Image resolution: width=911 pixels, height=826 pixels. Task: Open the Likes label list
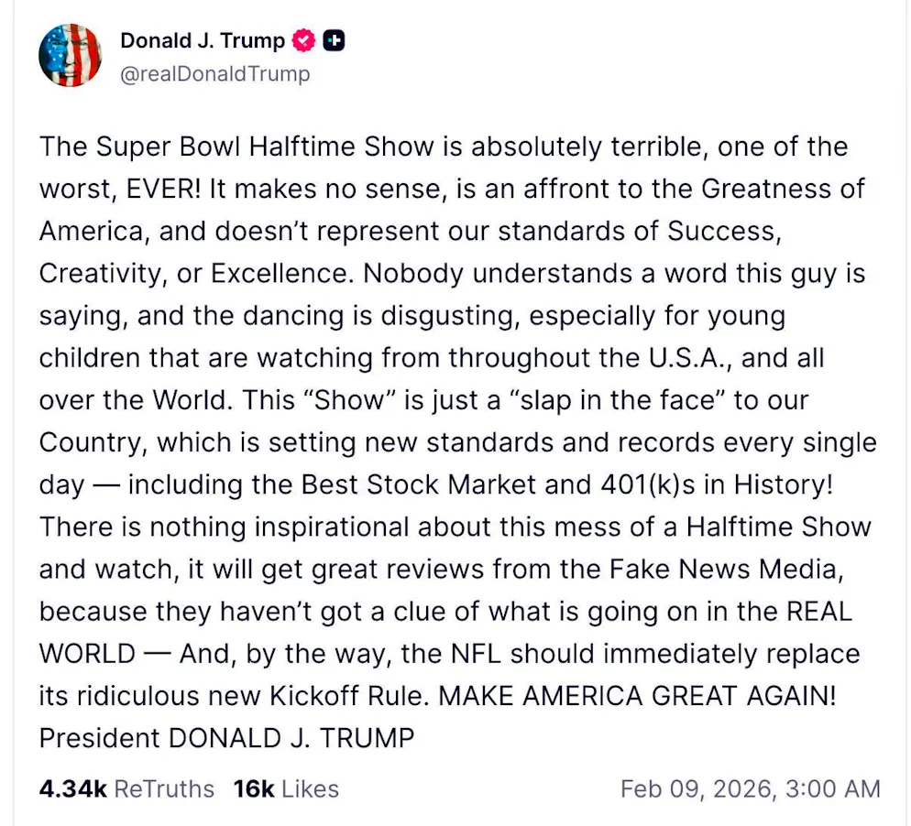pos(310,788)
